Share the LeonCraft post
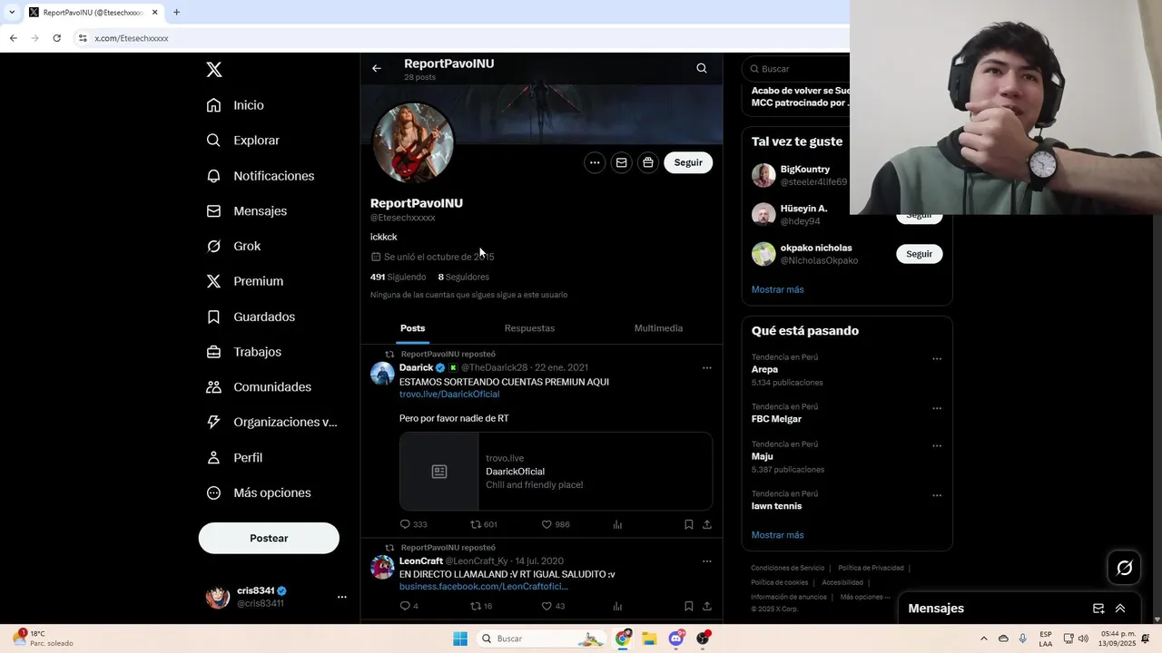 point(707,606)
